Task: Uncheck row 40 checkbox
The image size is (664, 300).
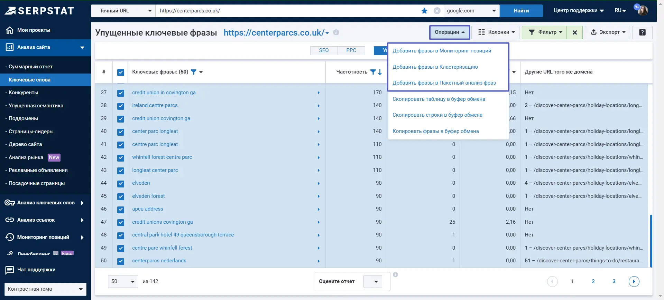Action: coord(120,132)
